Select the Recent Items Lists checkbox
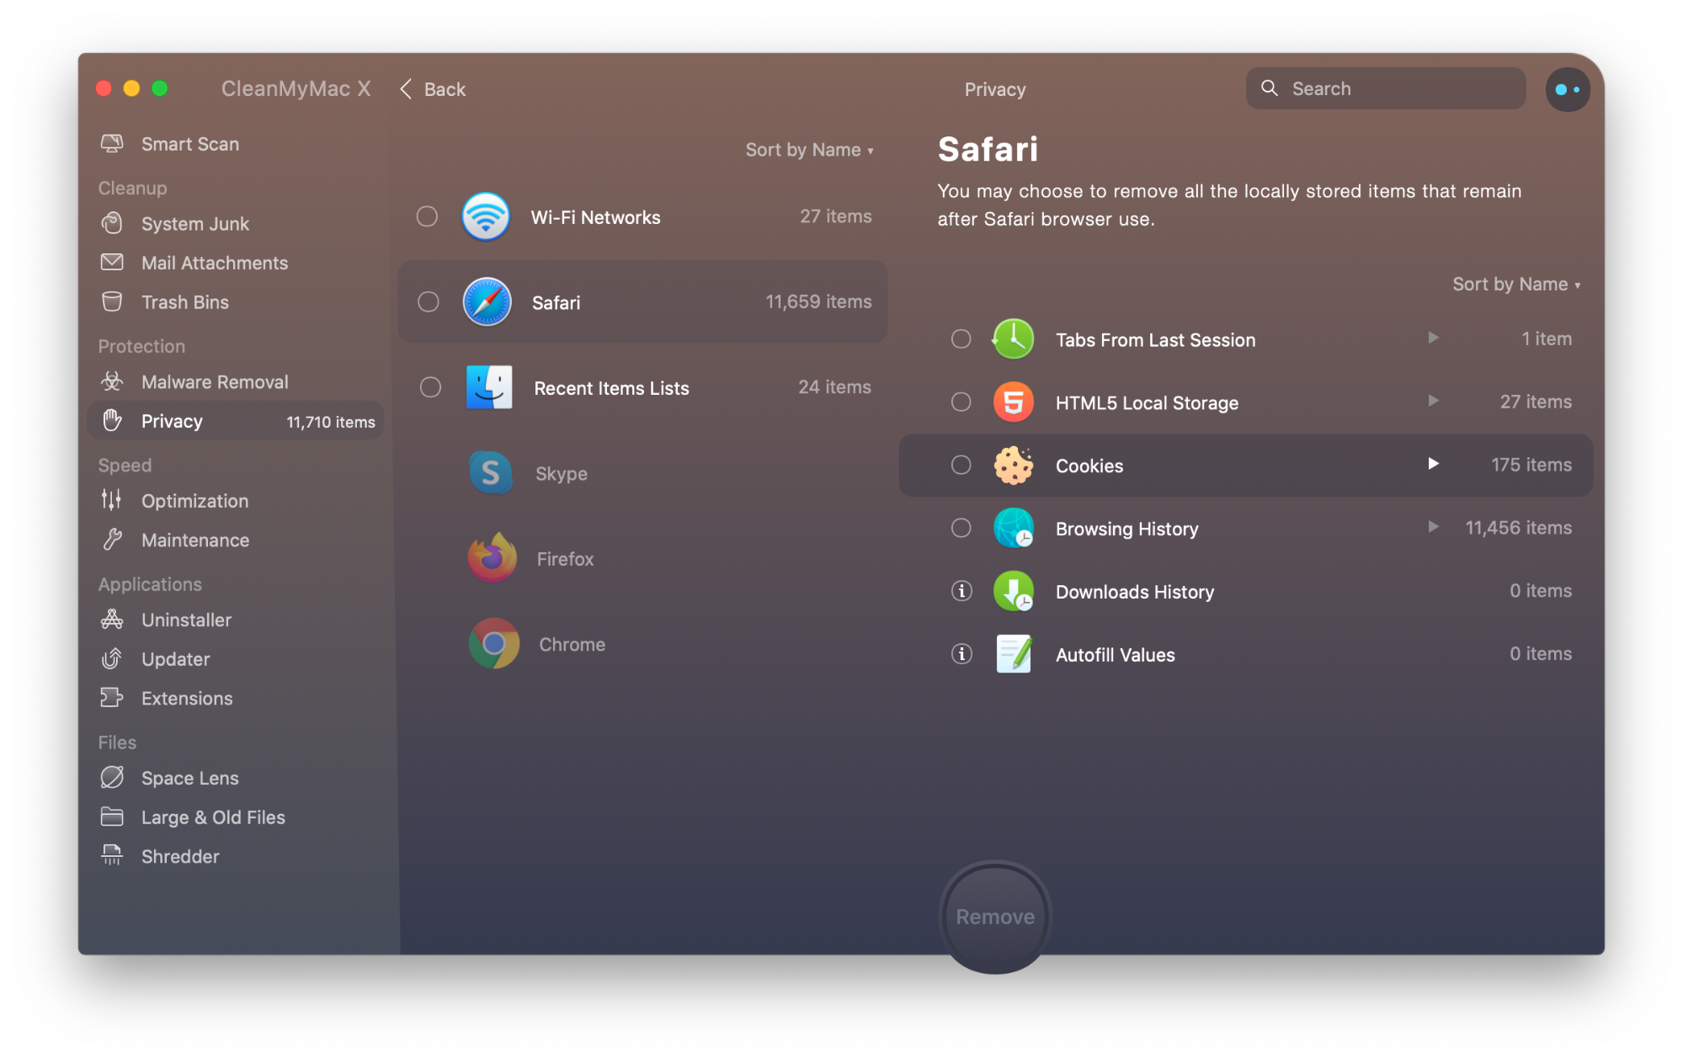 click(430, 387)
